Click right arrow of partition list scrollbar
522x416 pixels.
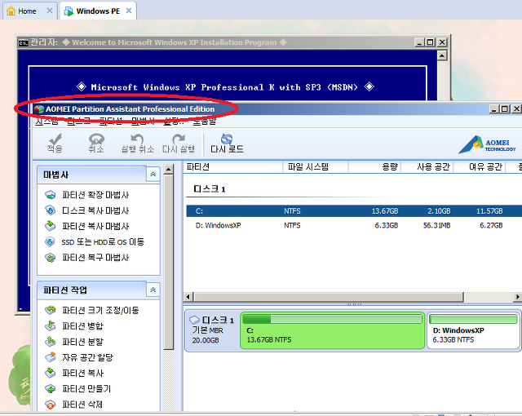click(x=518, y=297)
